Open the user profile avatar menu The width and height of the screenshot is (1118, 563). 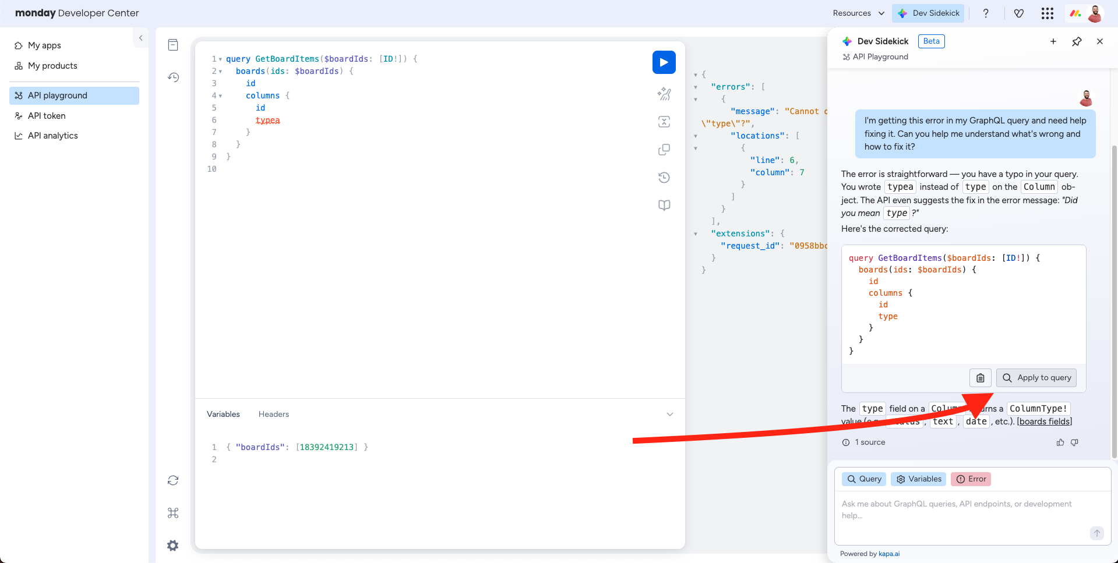[1095, 13]
